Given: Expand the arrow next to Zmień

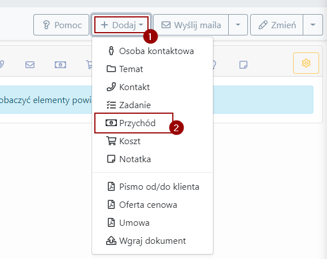Looking at the screenshot, I should tap(313, 25).
